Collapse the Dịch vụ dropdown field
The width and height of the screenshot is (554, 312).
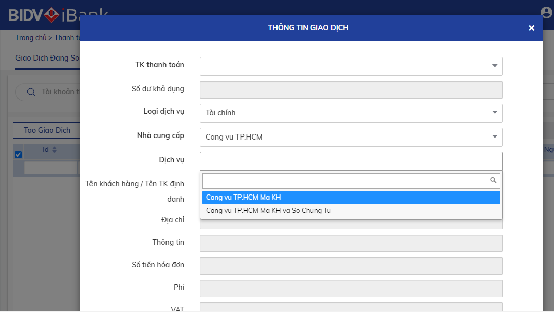(350, 161)
